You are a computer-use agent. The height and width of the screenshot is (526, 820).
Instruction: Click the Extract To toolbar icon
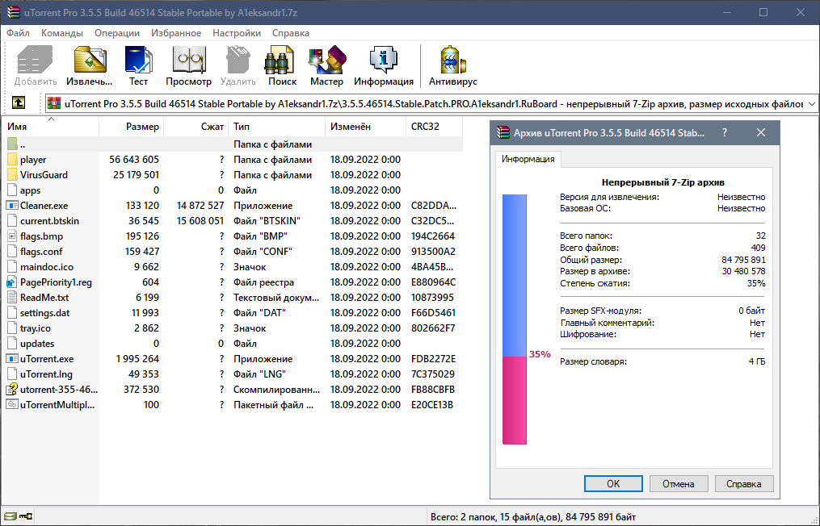89,66
